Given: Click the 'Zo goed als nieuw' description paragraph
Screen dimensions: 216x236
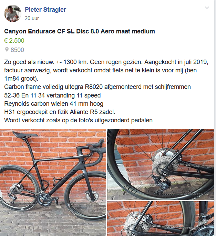Looking at the screenshot, I should pyautogui.click(x=106, y=70).
